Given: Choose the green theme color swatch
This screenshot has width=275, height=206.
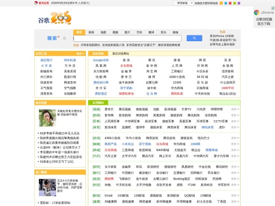Looking at the screenshot, I should [234, 3].
